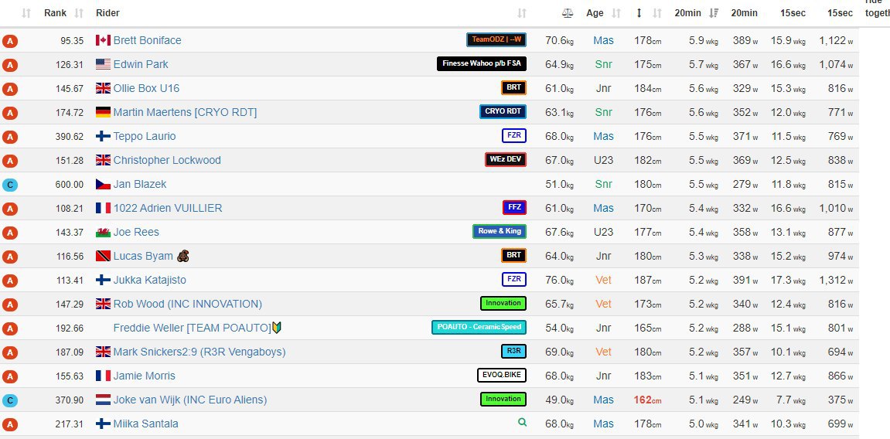
Task: Open Freddie Weller [TEAM POAUTO] profile
Action: click(x=193, y=328)
